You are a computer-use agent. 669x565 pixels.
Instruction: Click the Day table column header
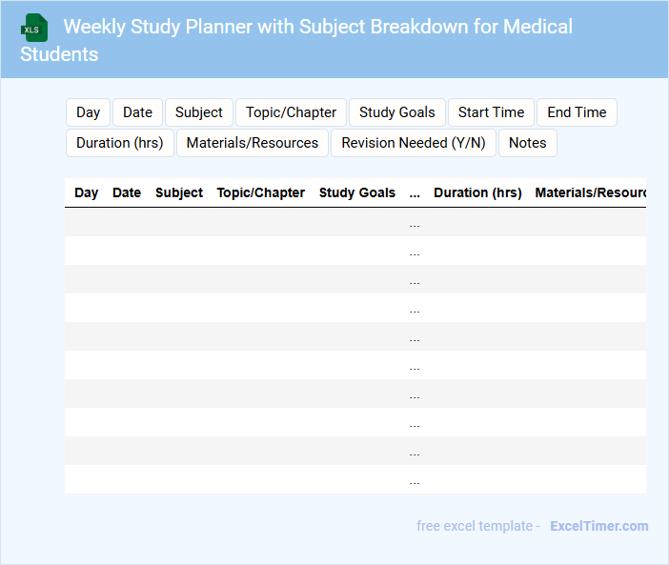87,192
